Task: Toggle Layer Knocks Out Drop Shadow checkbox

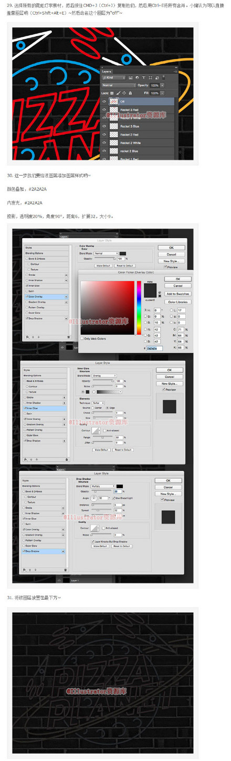Action: click(92, 541)
